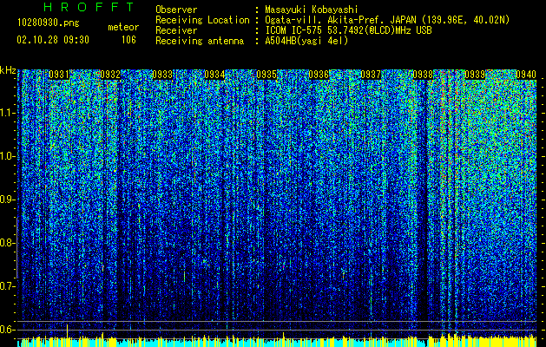Click the 0940 time marker
This screenshot has height=347, width=546.
(526, 75)
